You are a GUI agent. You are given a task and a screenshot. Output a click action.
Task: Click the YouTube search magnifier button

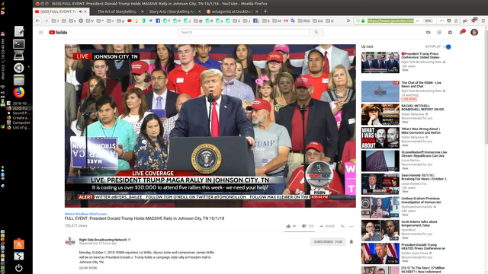coord(316,32)
